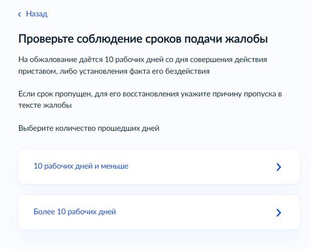Click the word "меньше" in the first option
This screenshot has height=249, width=311.
(115, 166)
